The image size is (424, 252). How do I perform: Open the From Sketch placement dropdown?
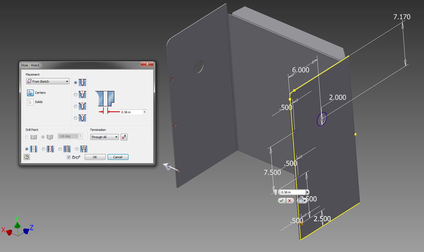click(48, 81)
